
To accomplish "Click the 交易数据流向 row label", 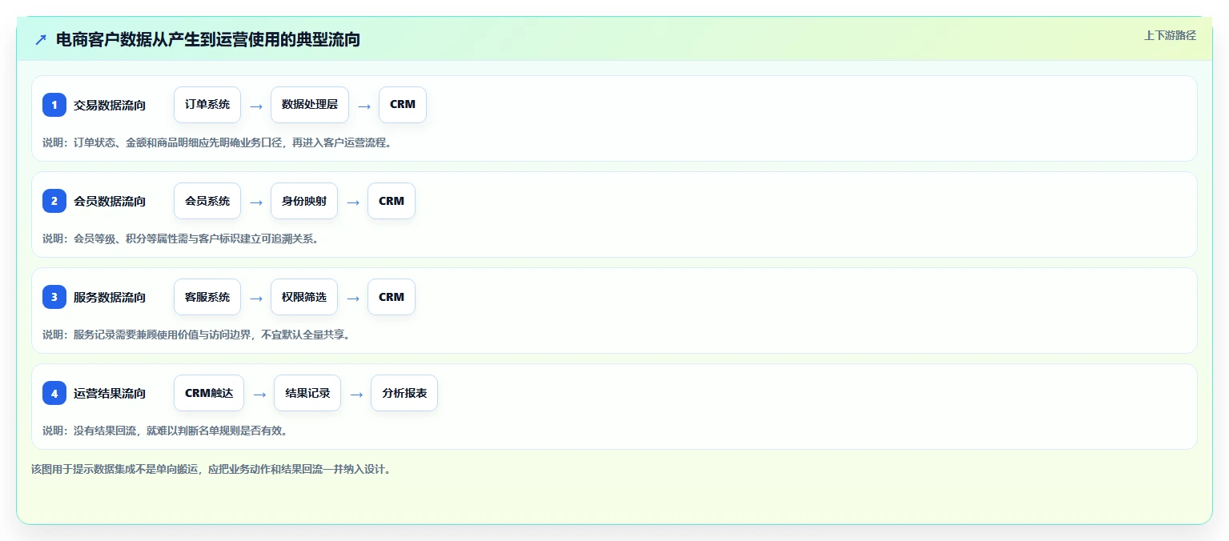I will click(110, 105).
